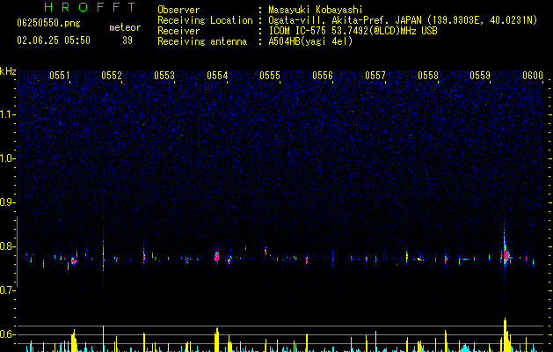Click the 0600 time marker

[x=533, y=76]
